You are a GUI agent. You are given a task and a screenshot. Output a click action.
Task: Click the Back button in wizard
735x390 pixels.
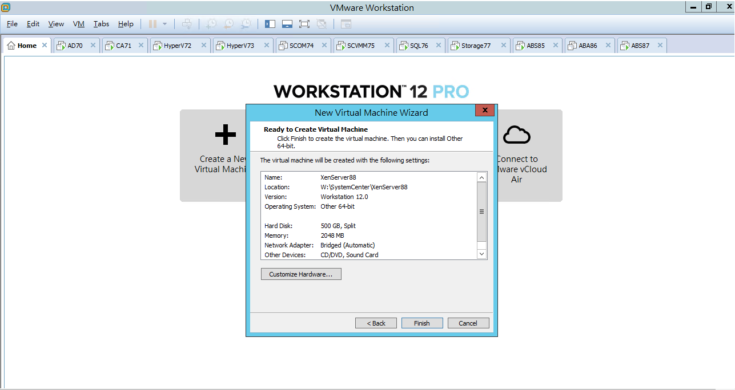point(376,323)
